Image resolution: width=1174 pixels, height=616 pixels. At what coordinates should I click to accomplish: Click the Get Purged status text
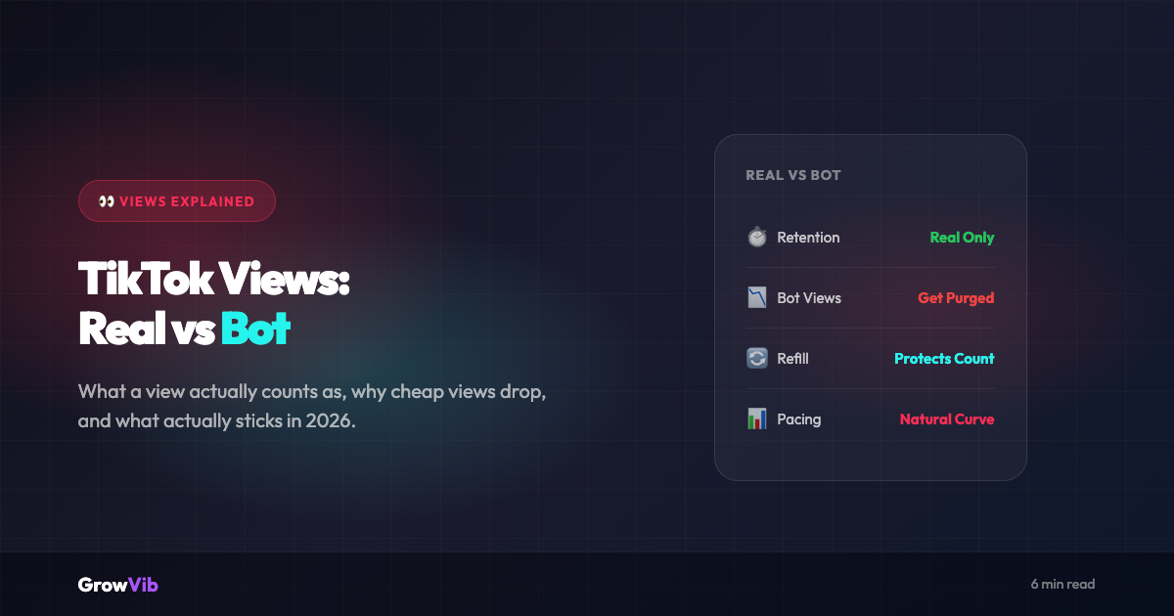[956, 298]
